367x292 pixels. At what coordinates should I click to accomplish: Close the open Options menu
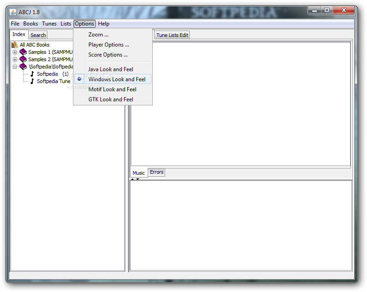click(84, 24)
